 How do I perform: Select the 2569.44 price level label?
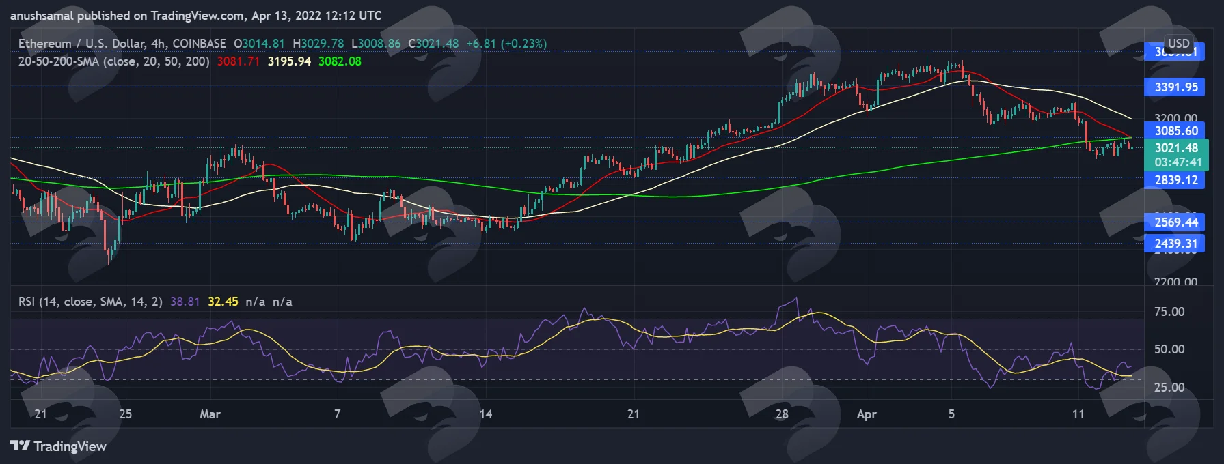pyautogui.click(x=1175, y=222)
